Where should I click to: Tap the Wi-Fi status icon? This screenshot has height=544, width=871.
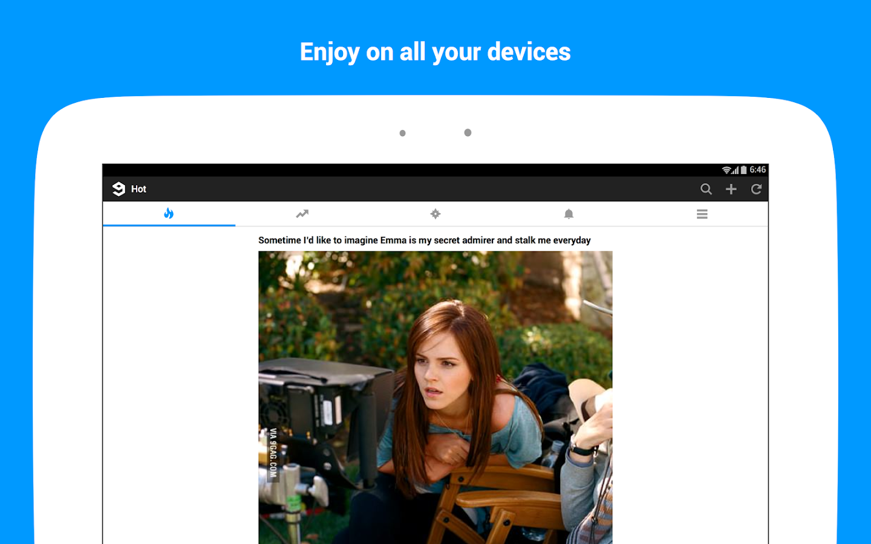(x=726, y=170)
